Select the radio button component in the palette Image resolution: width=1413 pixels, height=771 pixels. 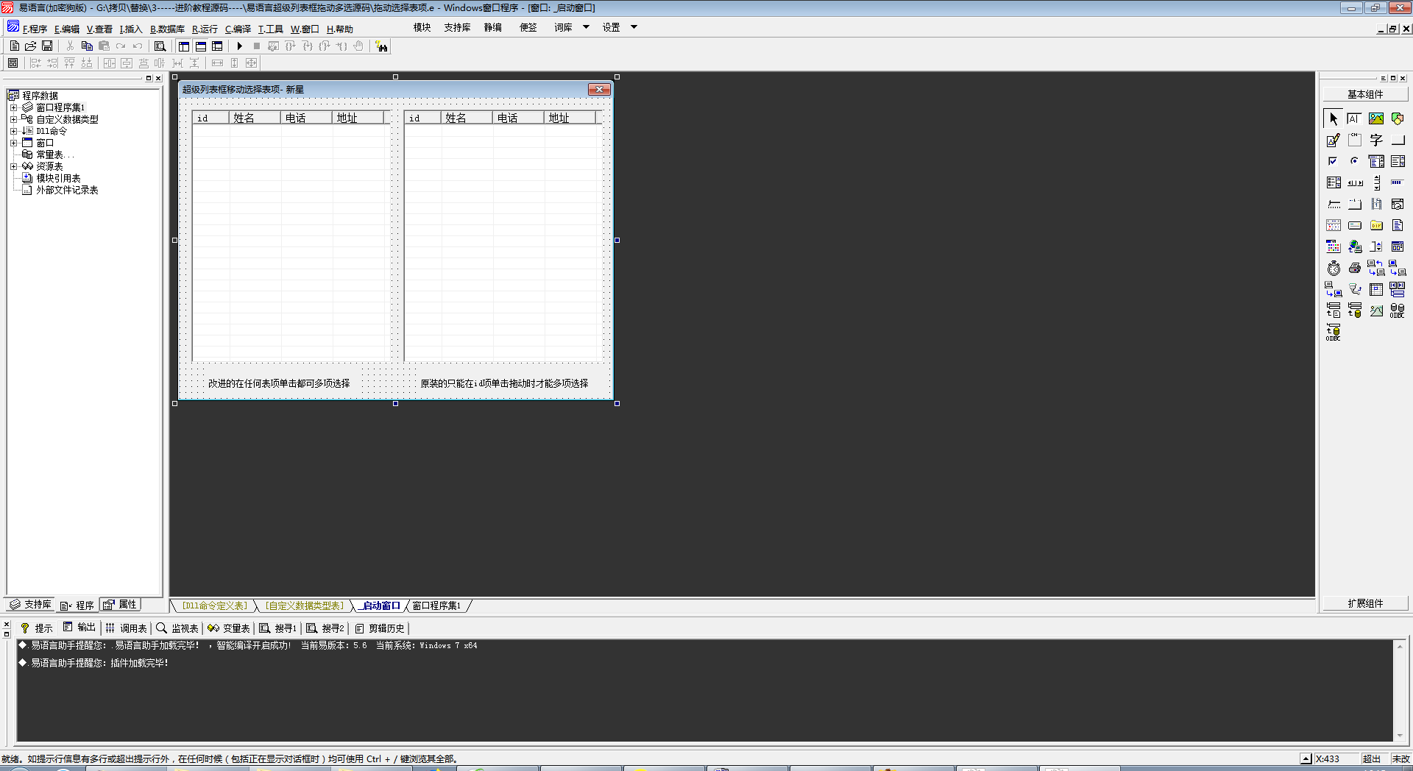point(1355,161)
